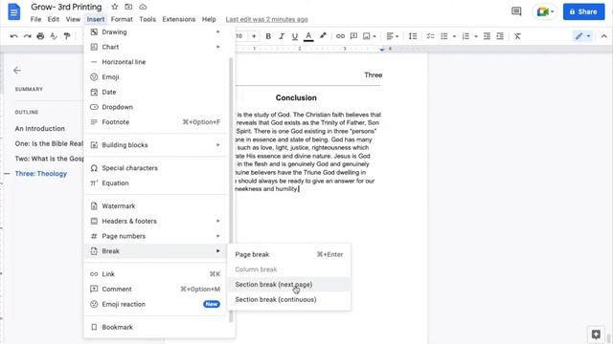
Task: Click the Explore button at bottom right
Action: coord(596,333)
